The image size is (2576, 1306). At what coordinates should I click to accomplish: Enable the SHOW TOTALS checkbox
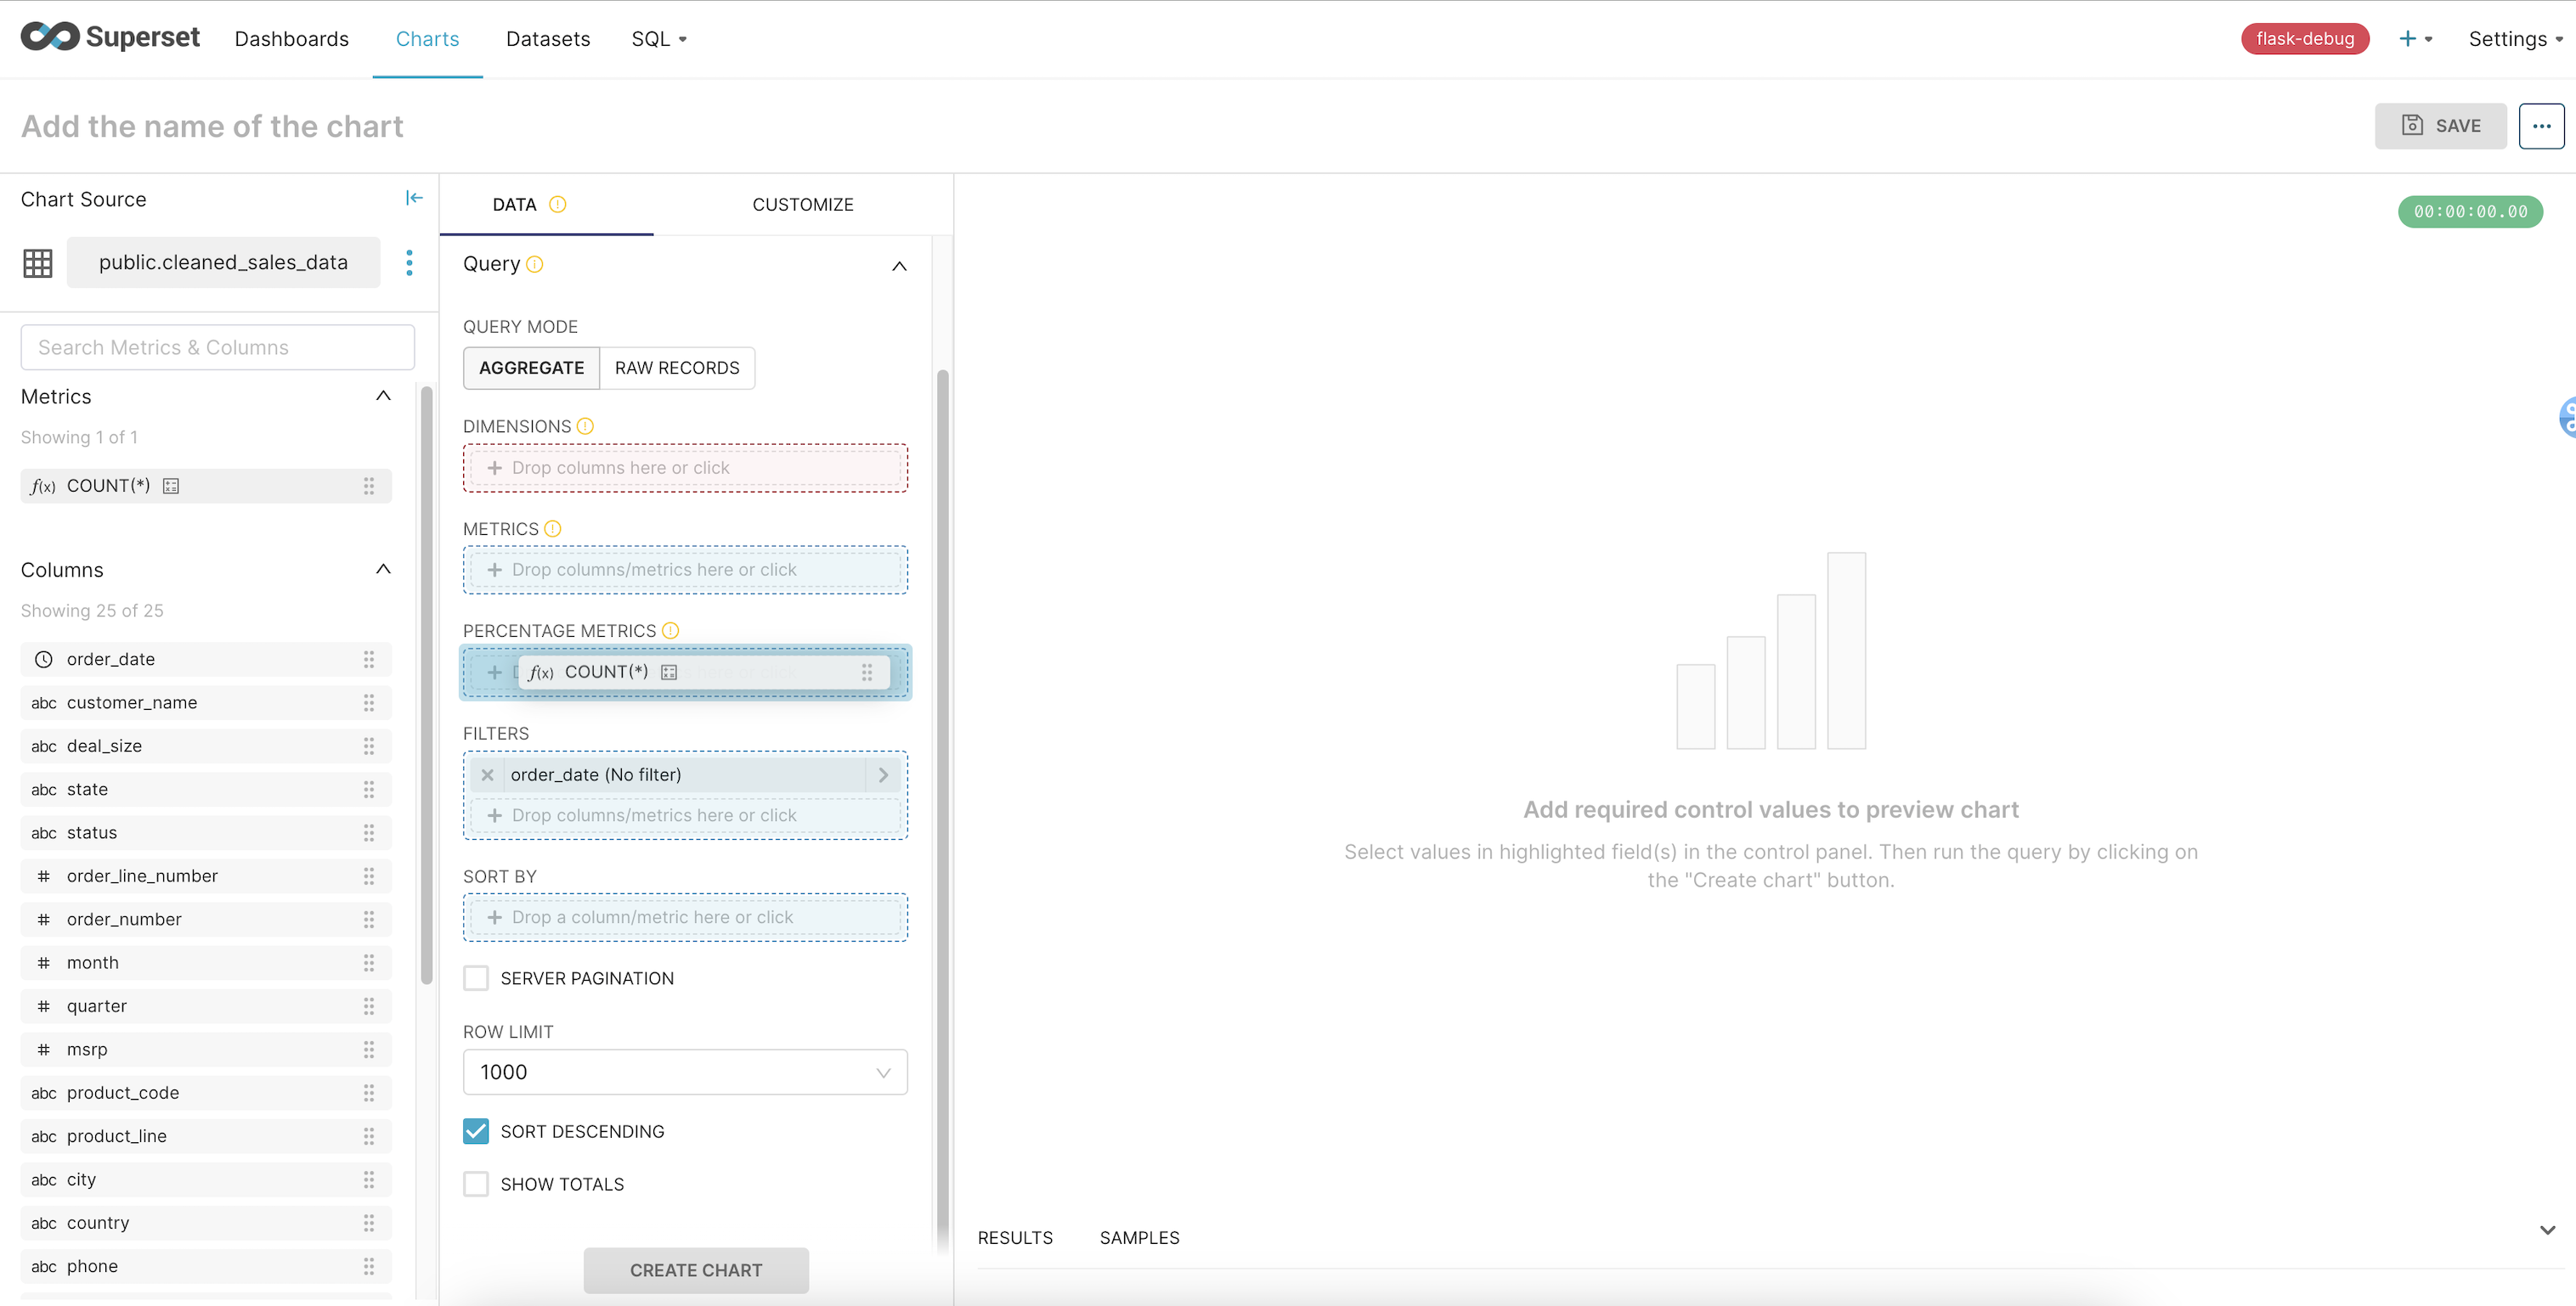tap(477, 1183)
